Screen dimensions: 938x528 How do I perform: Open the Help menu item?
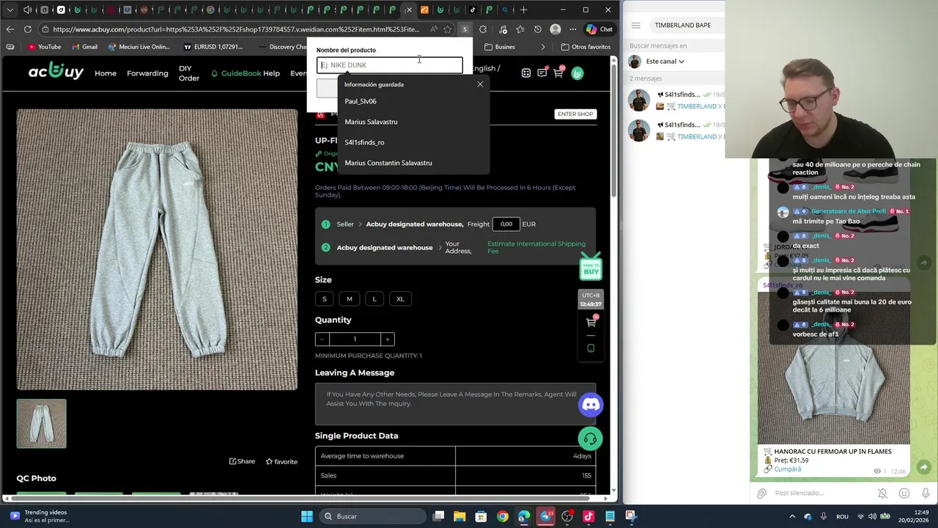[272, 73]
